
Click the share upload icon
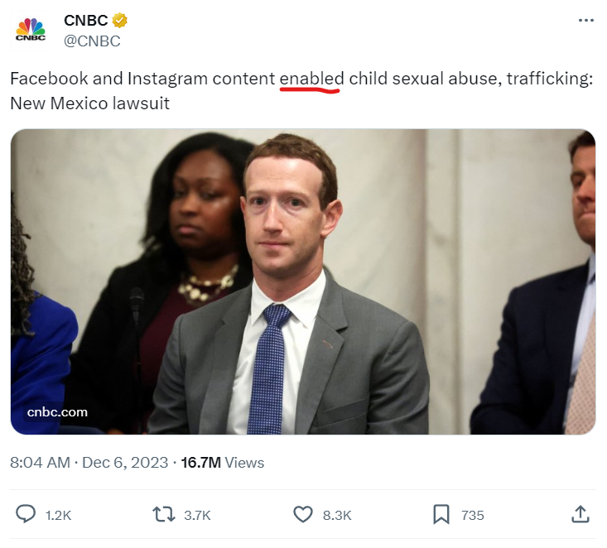point(581,514)
